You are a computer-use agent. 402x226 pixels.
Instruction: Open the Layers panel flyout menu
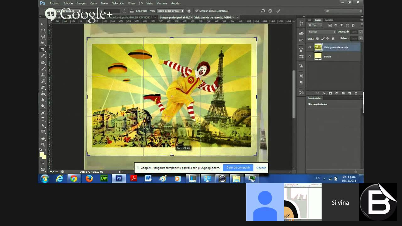click(x=361, y=20)
